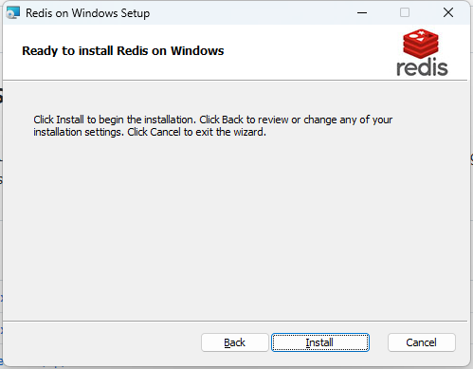Close the setup wizard with the X
Viewport: 473px width, 369px height.
click(x=448, y=12)
